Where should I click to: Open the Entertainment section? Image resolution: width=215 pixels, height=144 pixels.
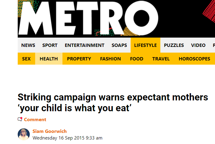[84, 45]
